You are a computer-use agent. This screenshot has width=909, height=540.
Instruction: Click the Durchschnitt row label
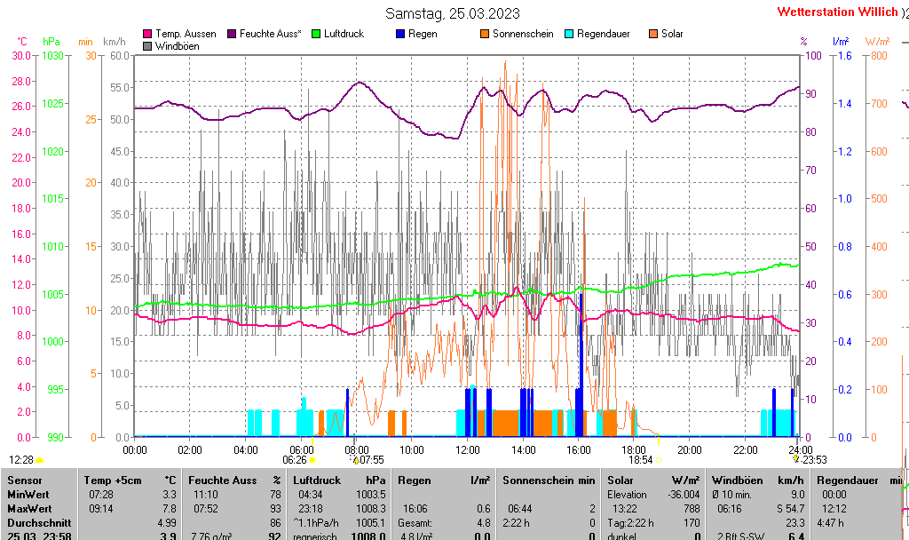(39, 523)
